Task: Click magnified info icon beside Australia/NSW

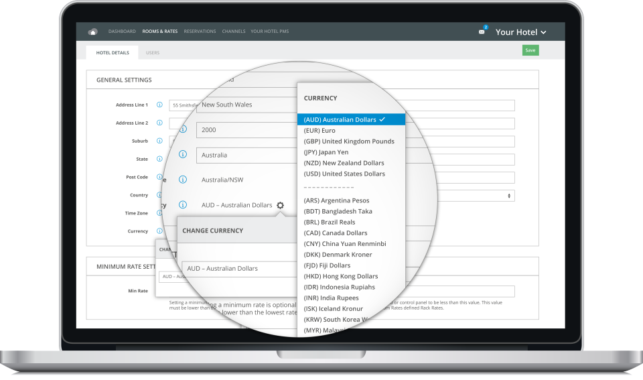Action: [x=183, y=180]
